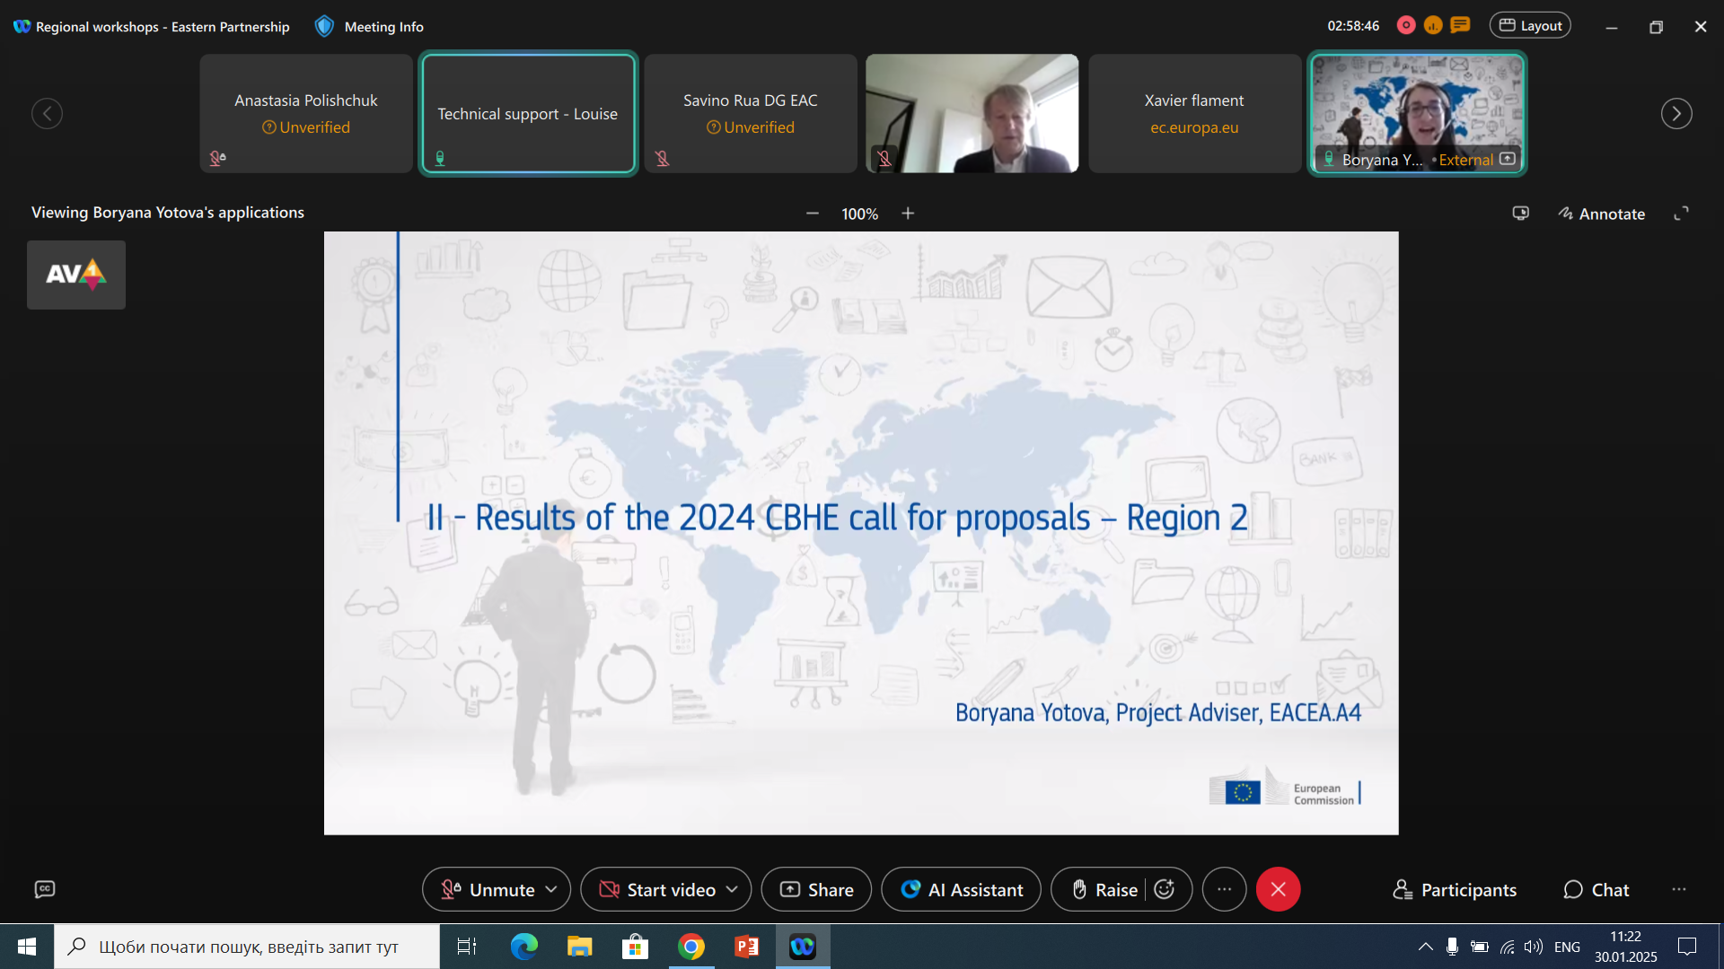Open the Chat panel

[1596, 889]
